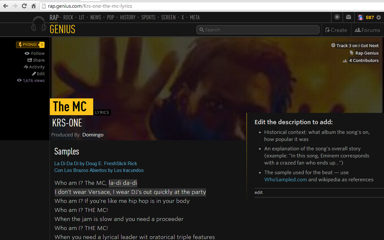Focus the Search input field
The image size is (384, 240).
(x=258, y=30)
